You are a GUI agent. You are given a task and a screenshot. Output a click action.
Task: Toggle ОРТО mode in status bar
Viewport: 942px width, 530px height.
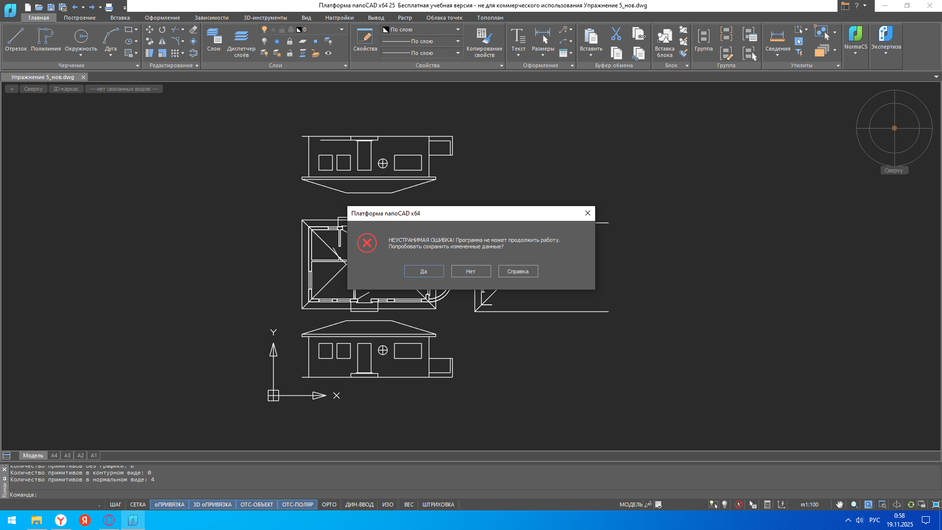point(329,504)
